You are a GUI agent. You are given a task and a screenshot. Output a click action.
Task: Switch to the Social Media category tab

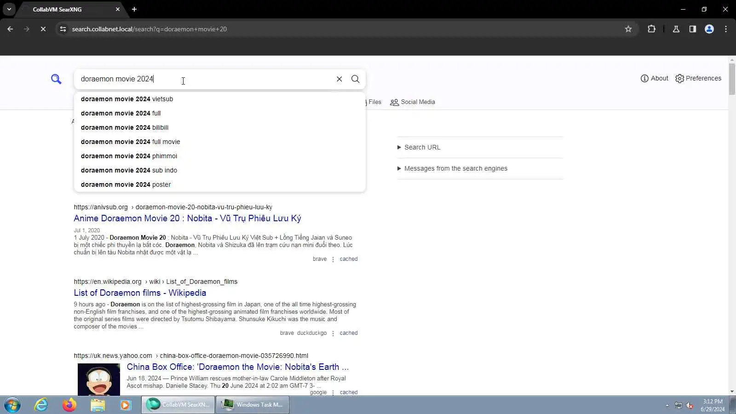[x=413, y=102]
